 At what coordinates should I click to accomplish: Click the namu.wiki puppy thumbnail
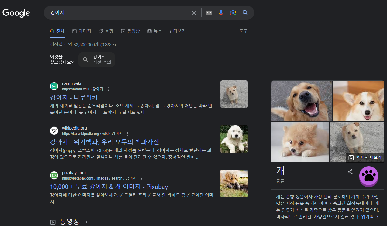[234, 94]
